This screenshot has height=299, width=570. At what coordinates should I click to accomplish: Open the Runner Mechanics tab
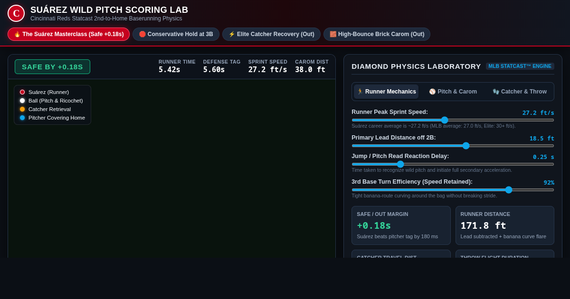(x=386, y=92)
